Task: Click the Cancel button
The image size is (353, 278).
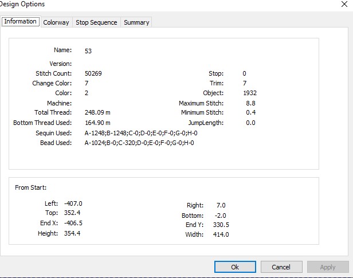Action: (281, 267)
